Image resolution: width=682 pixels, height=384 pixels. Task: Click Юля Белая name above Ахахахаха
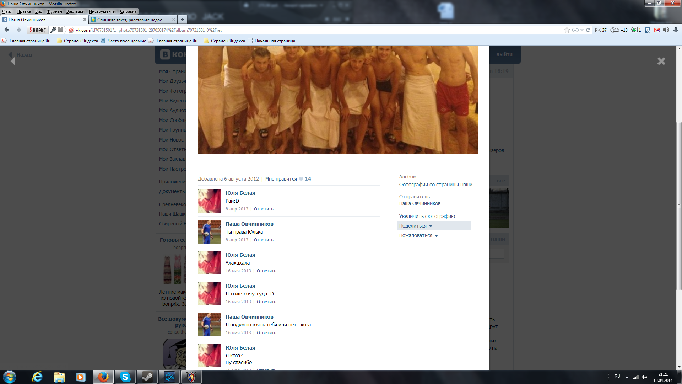tap(240, 255)
